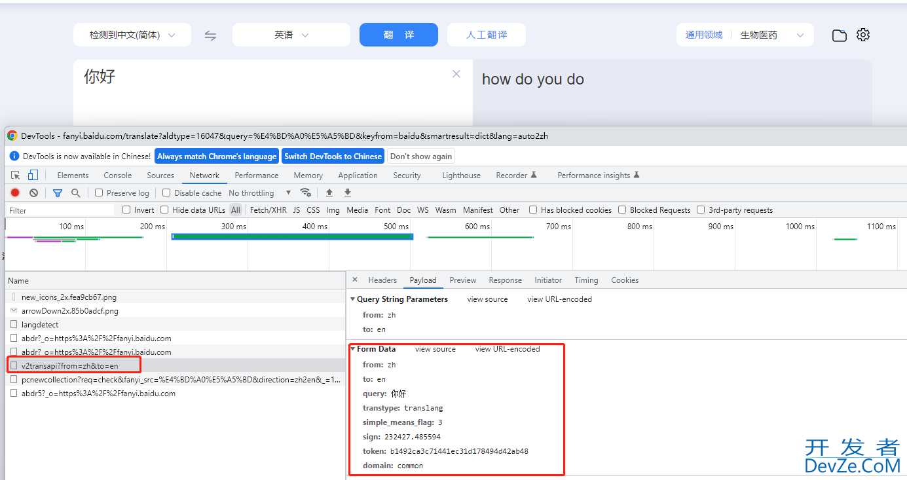Select the 通用领域 domain option
Viewport: 907px width, 480px height.
[703, 35]
